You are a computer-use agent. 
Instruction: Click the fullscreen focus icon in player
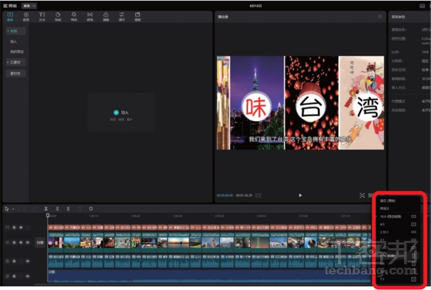coord(362,196)
